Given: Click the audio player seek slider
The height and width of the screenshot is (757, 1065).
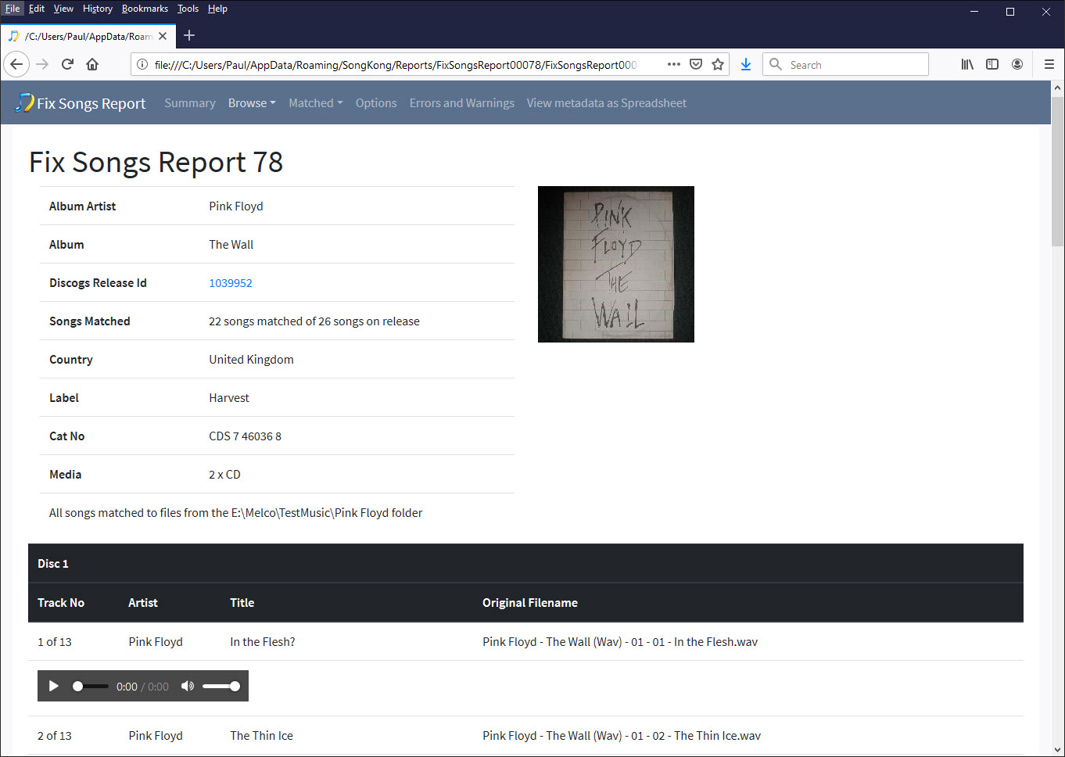Looking at the screenshot, I should [x=91, y=686].
